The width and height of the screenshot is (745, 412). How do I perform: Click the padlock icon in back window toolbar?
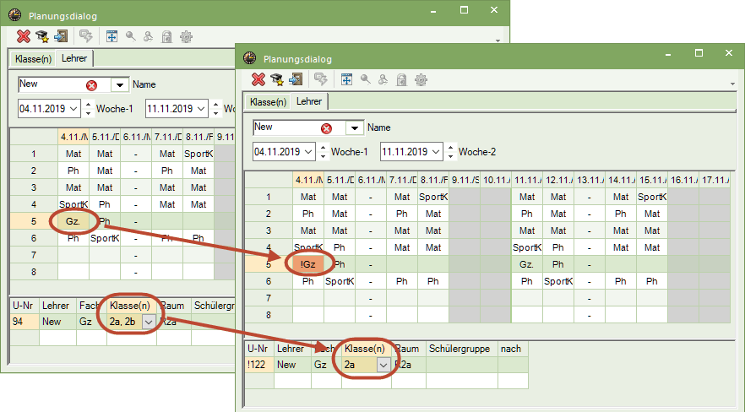coord(166,36)
